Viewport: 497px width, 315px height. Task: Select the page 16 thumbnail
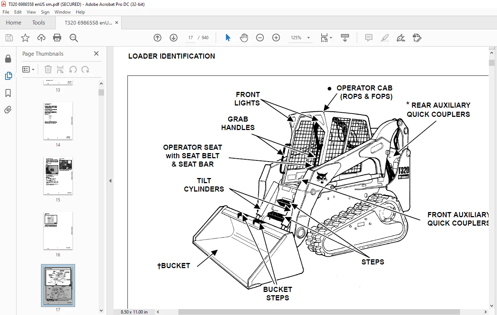[58, 231]
